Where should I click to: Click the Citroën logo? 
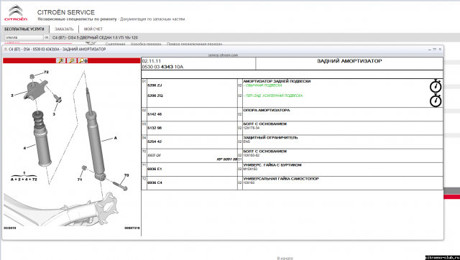pos(16,13)
